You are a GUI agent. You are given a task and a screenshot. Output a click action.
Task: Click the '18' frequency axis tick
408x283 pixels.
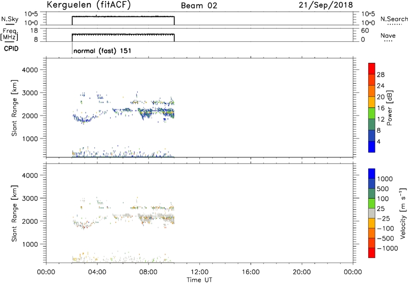[34, 31]
